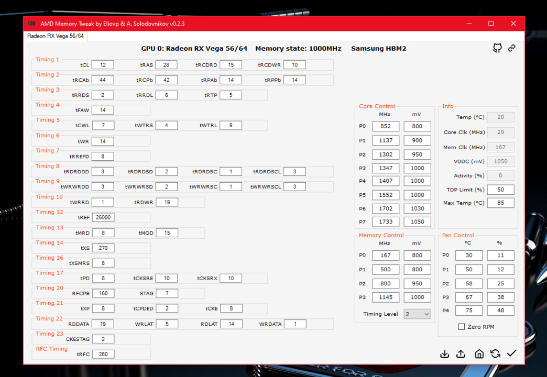Open the Timing Level dropdown
This screenshot has height=377, width=547.
click(x=417, y=314)
